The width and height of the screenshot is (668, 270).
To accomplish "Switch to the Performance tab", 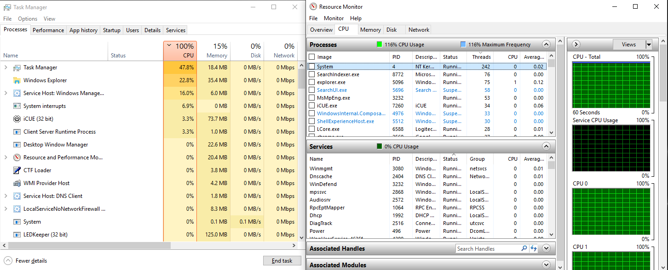I will point(48,30).
